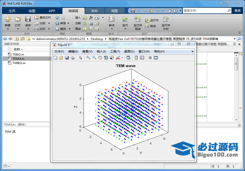Open dropdown arrow under Save (保存)
The height and width of the screenshot is (171, 245).
pyautogui.click(x=28, y=29)
